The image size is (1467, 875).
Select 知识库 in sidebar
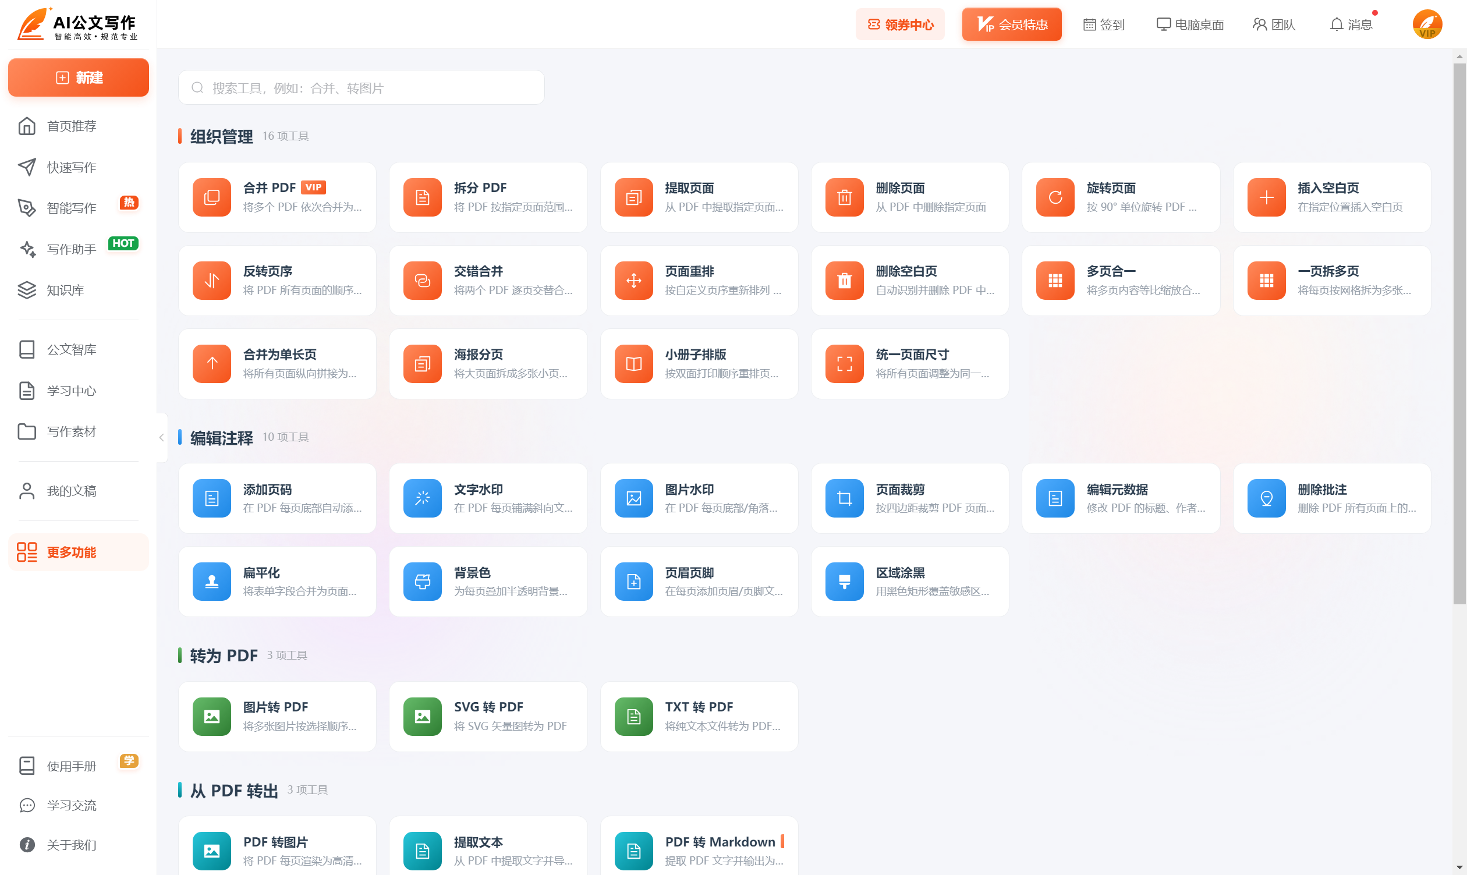[79, 290]
